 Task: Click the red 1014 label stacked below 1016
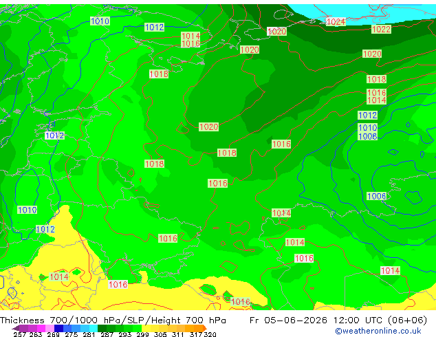point(376,100)
